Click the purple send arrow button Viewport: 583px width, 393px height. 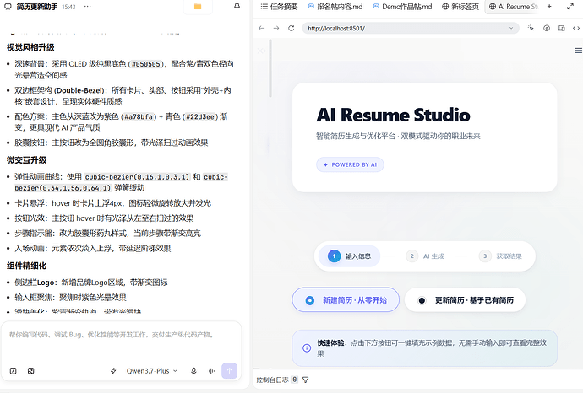coord(230,371)
